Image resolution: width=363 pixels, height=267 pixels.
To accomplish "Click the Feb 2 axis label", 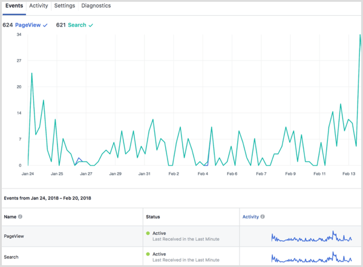I will [x=174, y=173].
